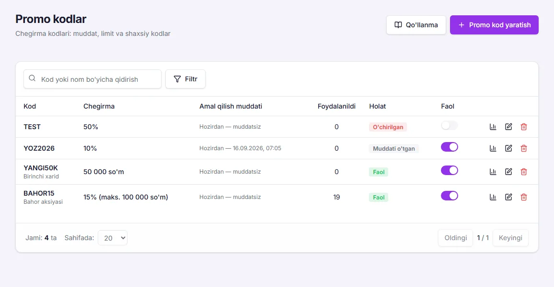Click the 16.09.2026, 07:05 expiry date
This screenshot has height=287, width=554.
click(x=257, y=148)
